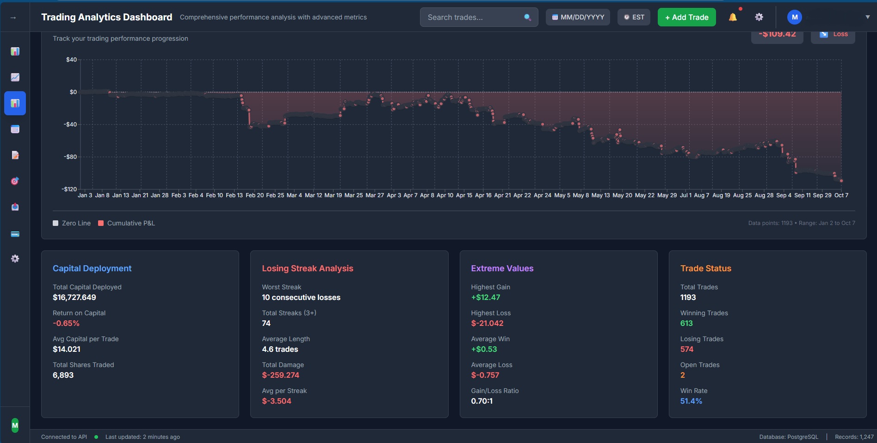Open the MM/DD/YYYY date picker
877x443 pixels.
point(578,17)
